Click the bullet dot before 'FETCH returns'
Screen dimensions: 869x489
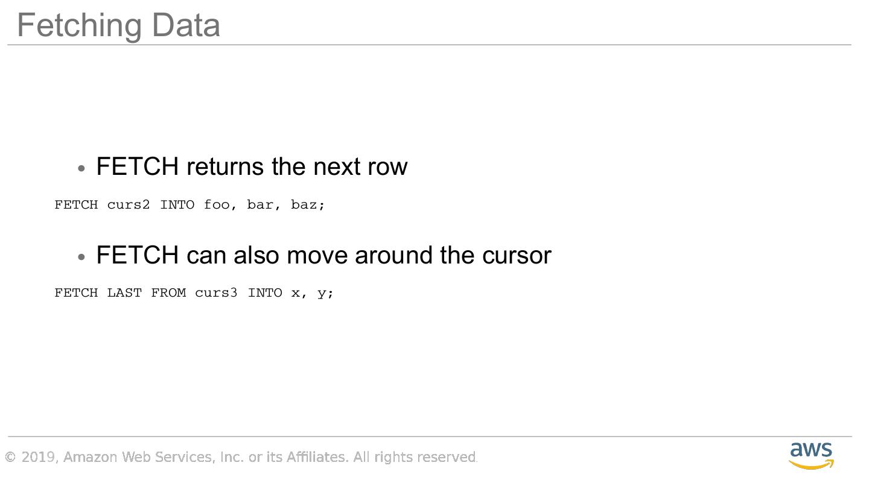pos(82,168)
